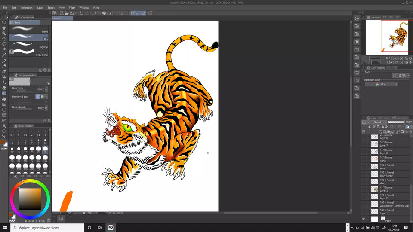Click the New document toolbar icon
The width and height of the screenshot is (413, 232).
click(x=62, y=13)
